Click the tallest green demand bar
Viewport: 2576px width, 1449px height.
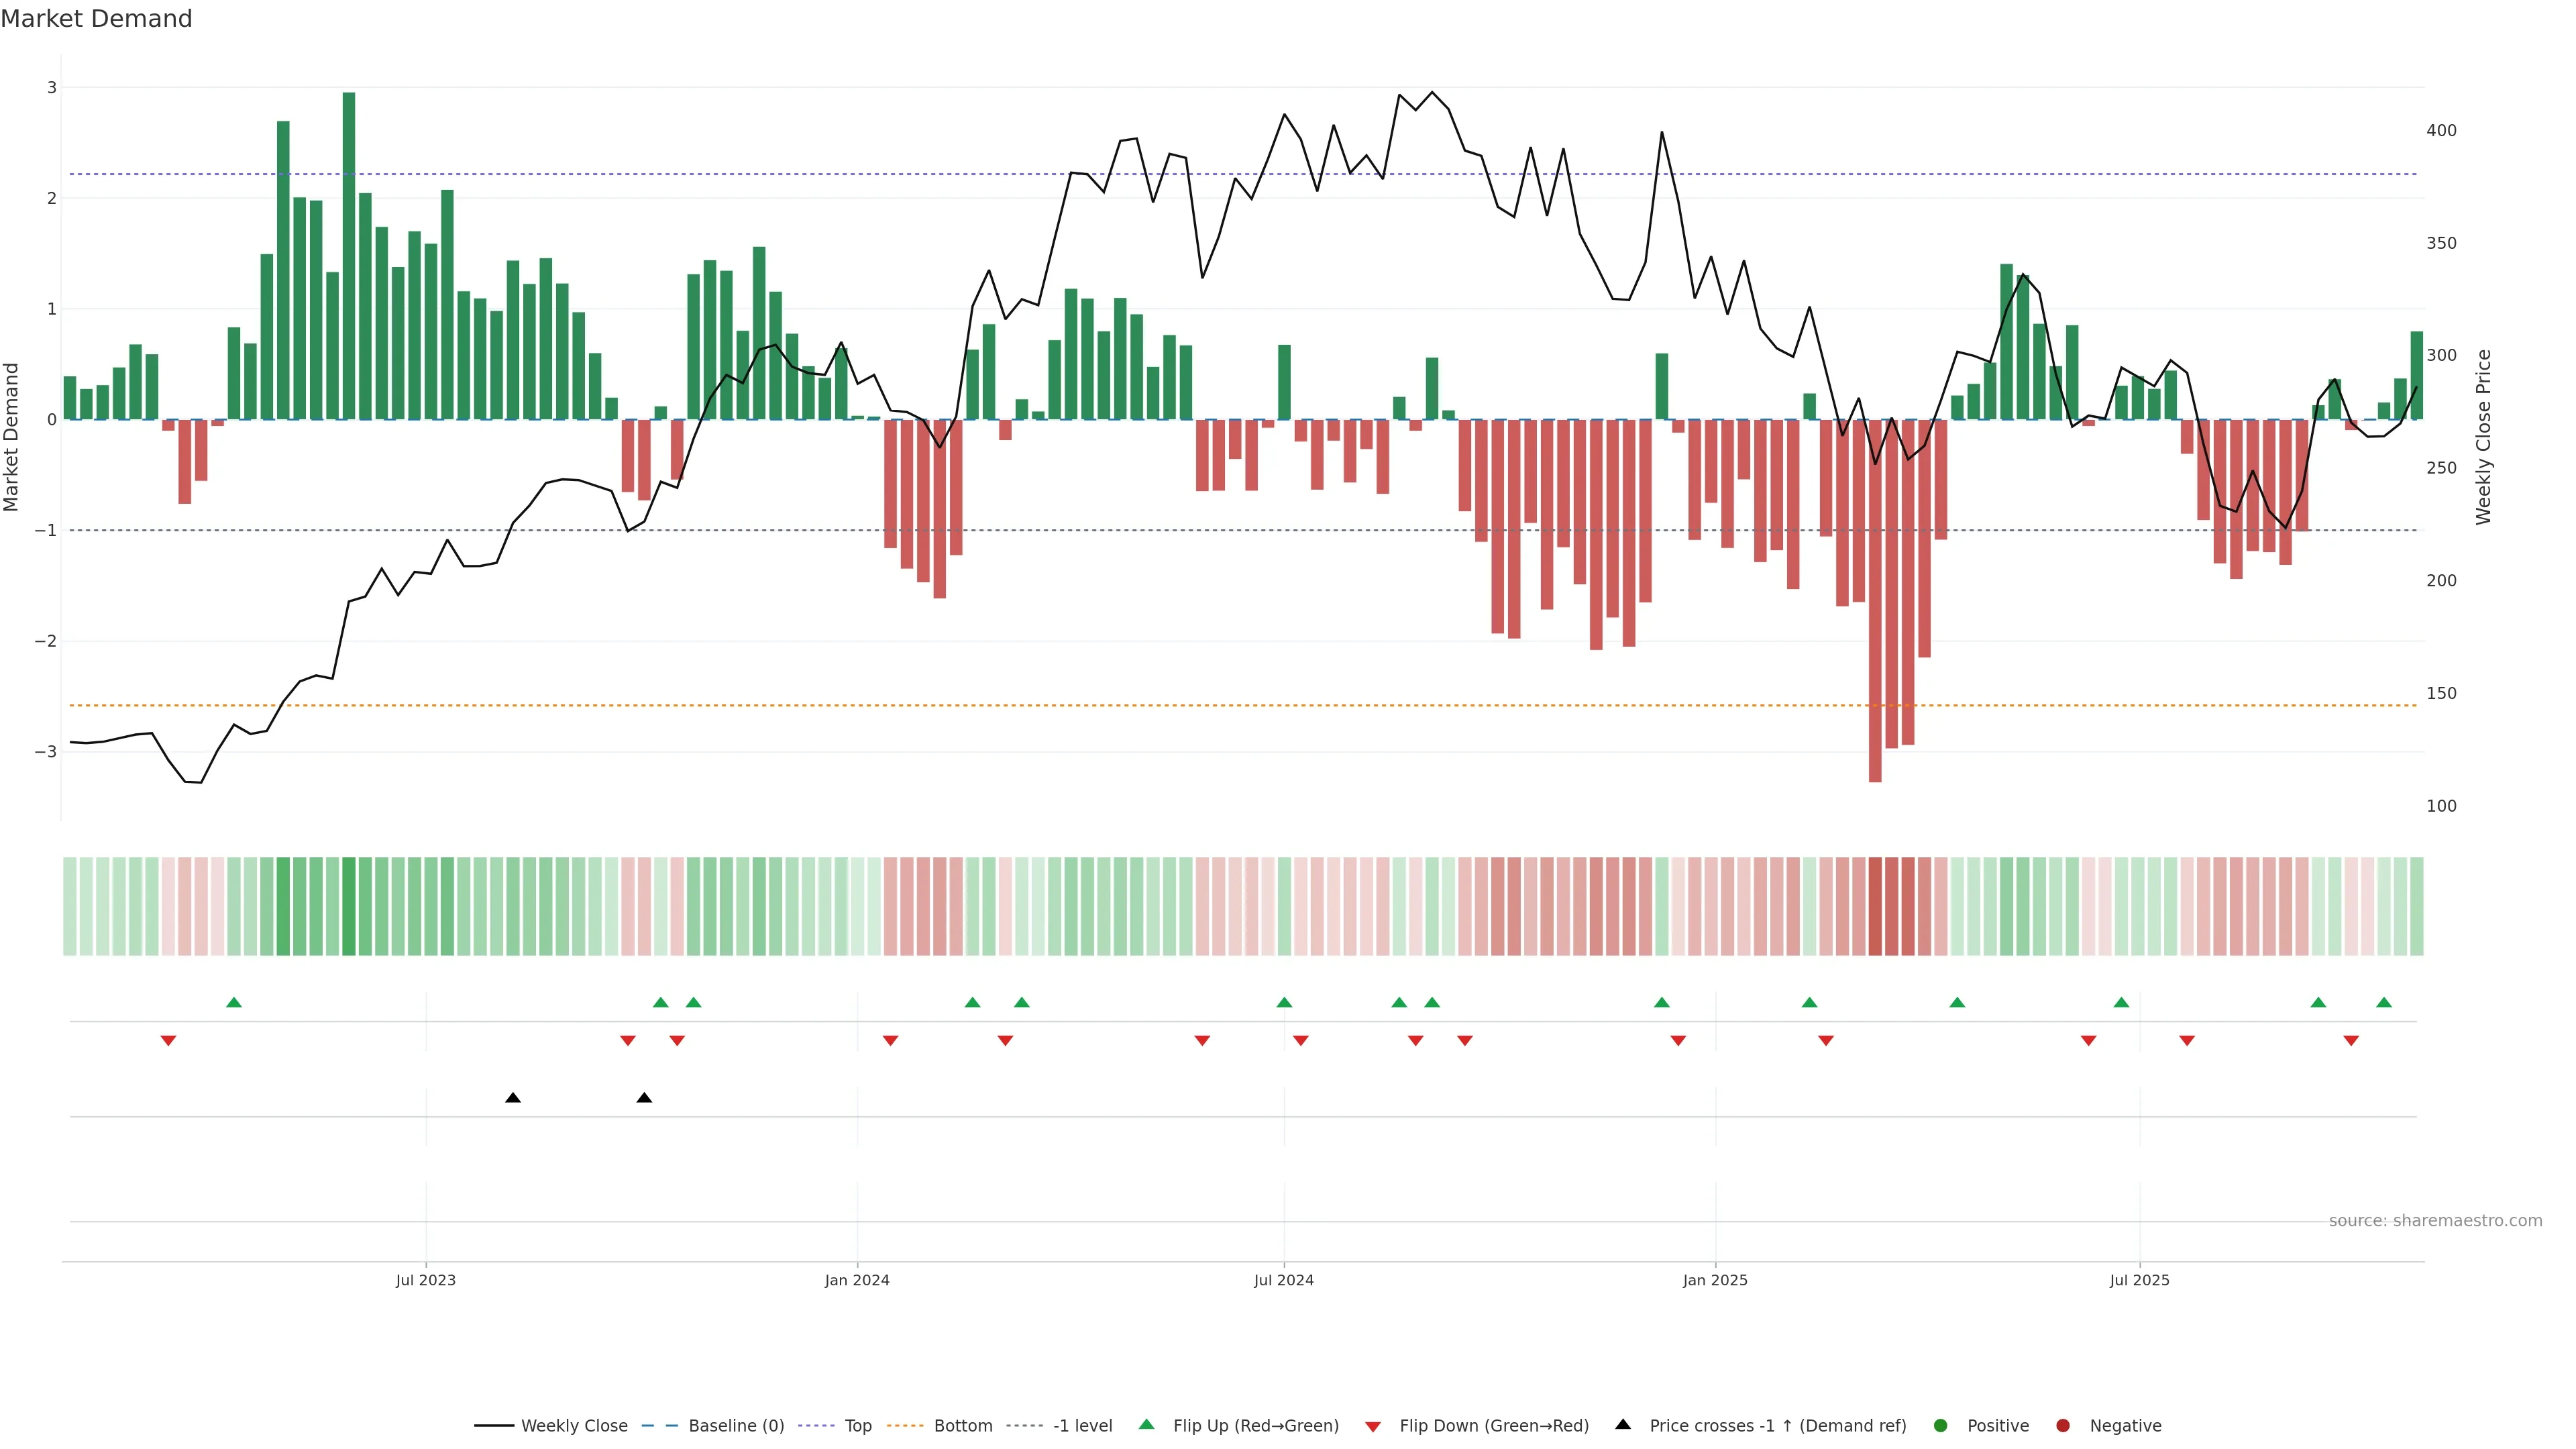(349, 256)
